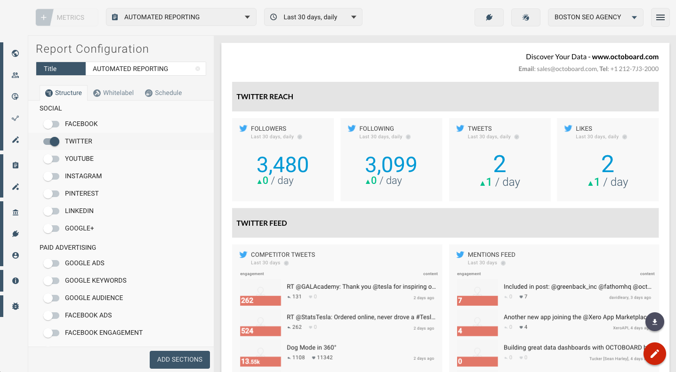Toggle on GOOGLE KEYWORDS

[51, 280]
